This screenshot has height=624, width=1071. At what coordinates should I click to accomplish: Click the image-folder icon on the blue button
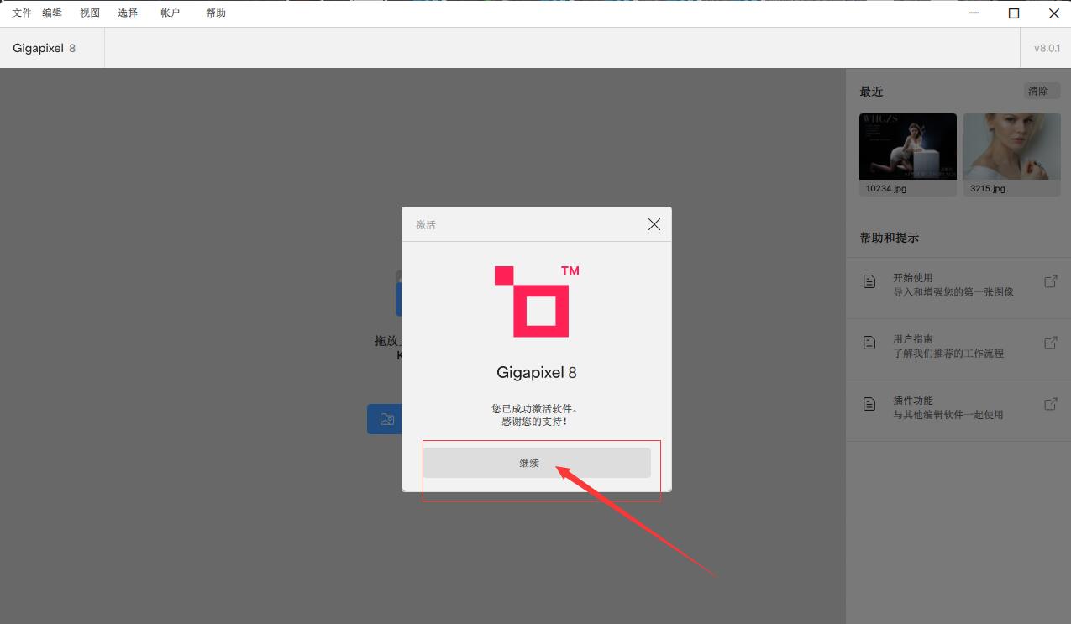click(x=386, y=419)
